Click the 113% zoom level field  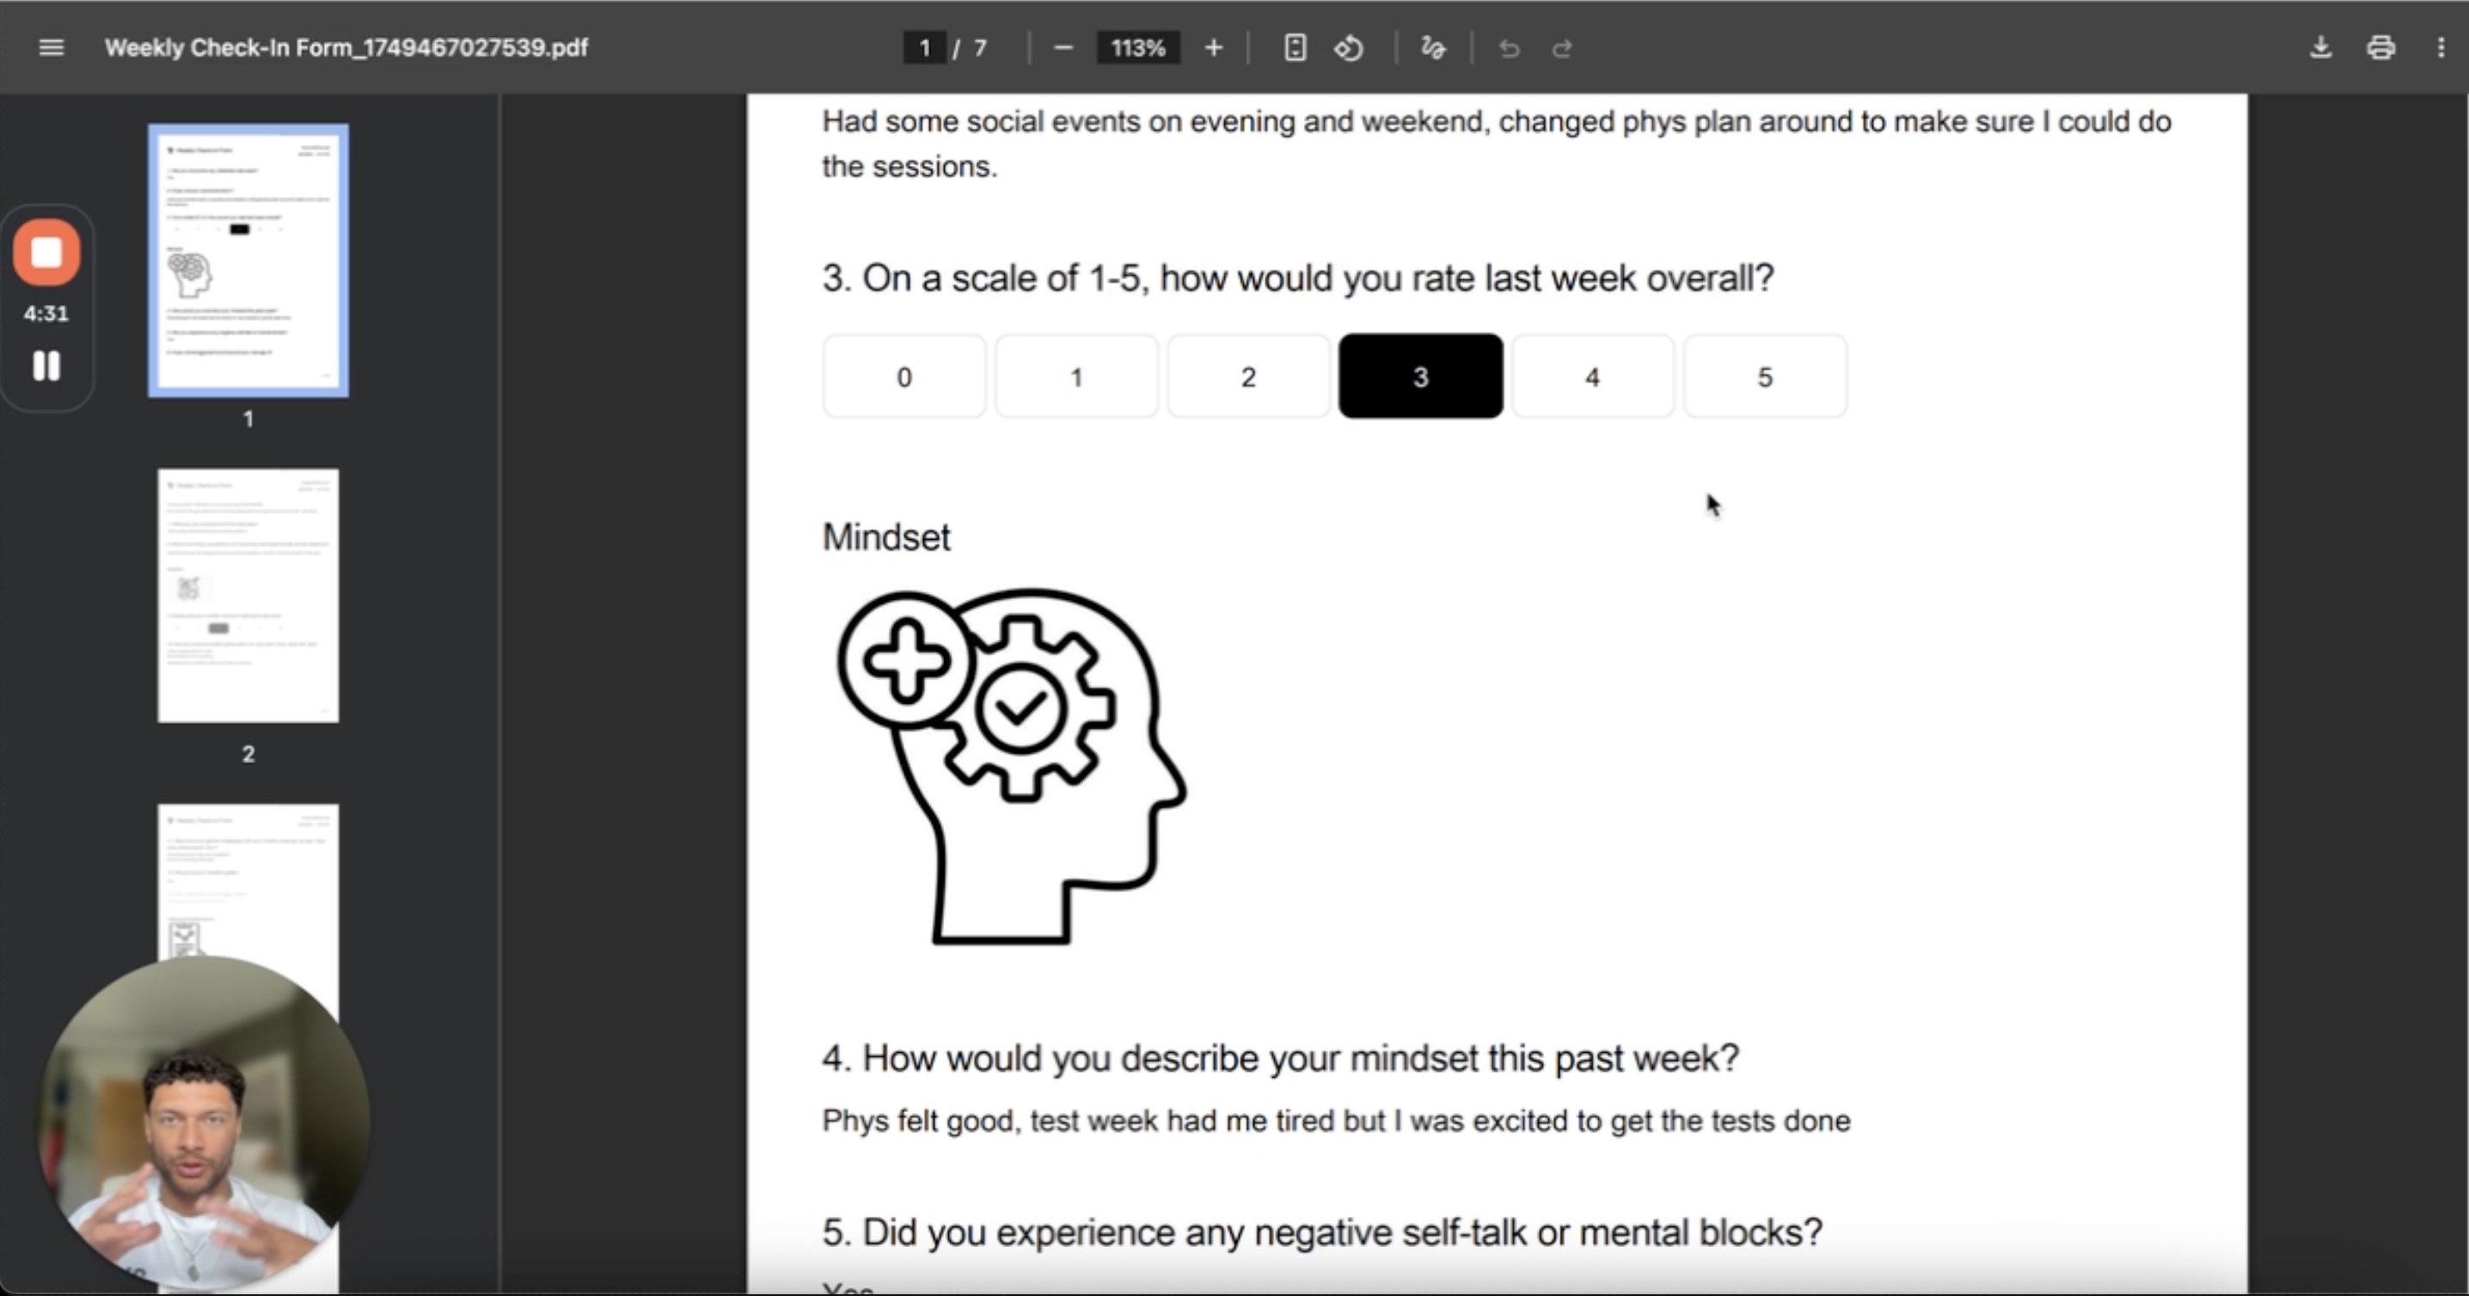point(1137,48)
